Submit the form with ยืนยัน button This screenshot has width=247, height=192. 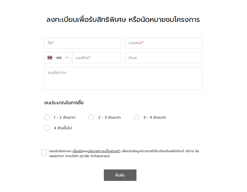(x=120, y=175)
